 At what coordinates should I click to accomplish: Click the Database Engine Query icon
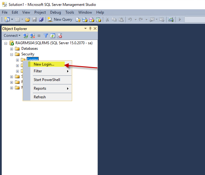click(78, 19)
